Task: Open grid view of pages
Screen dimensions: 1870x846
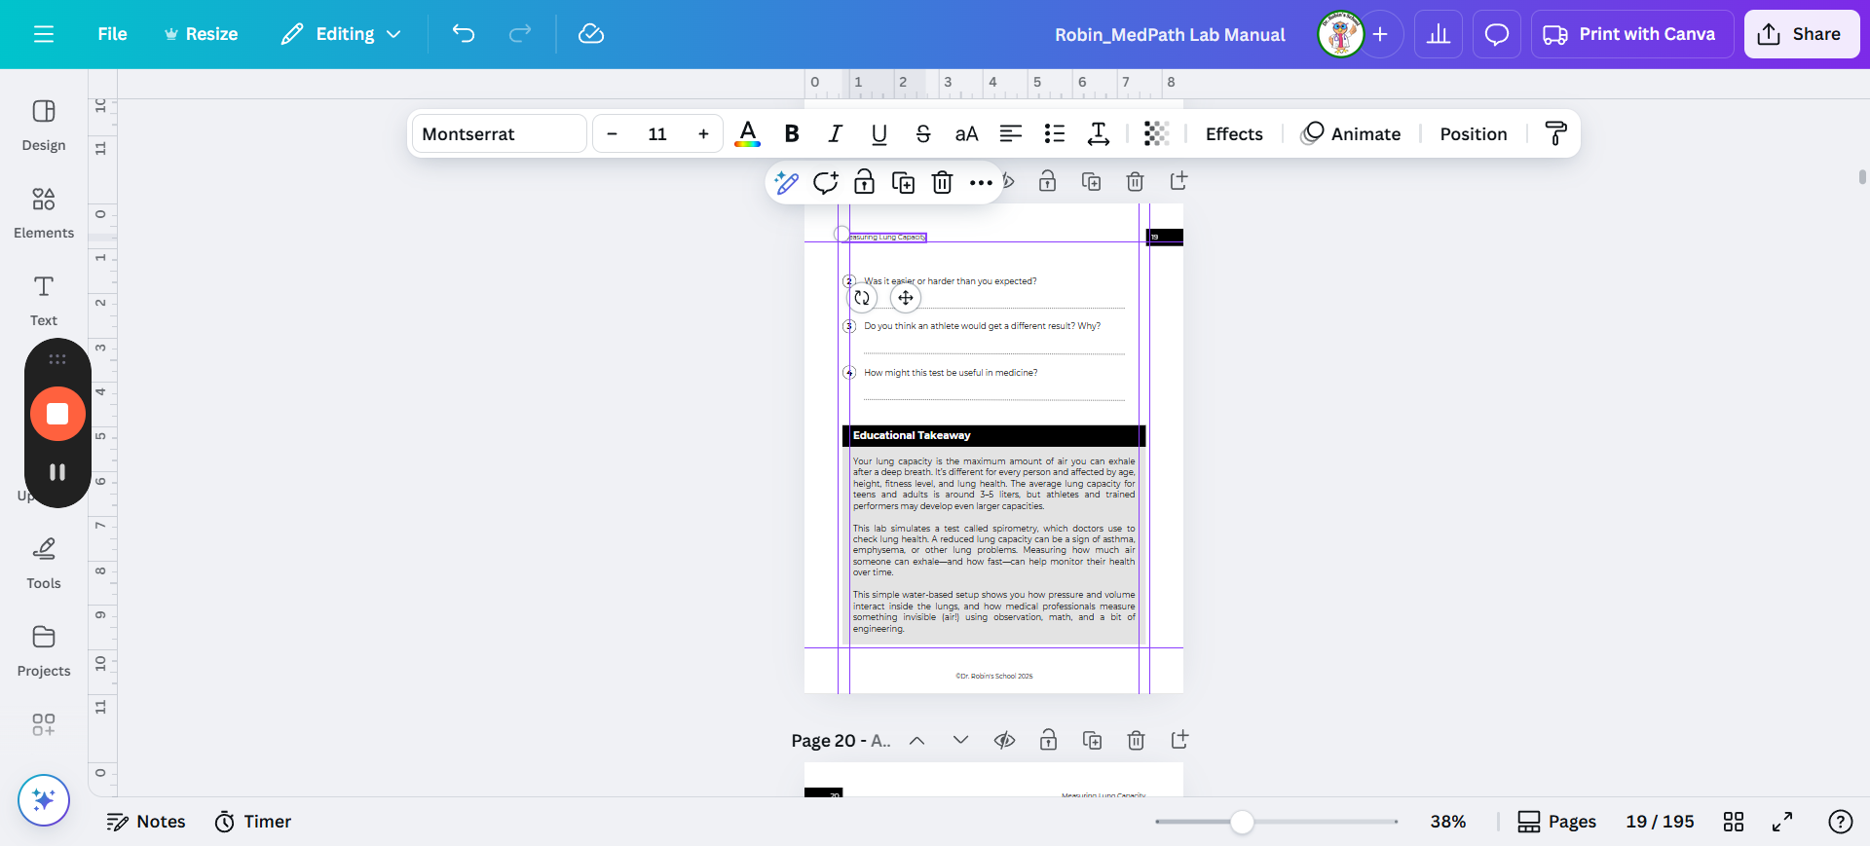Action: [x=1734, y=822]
